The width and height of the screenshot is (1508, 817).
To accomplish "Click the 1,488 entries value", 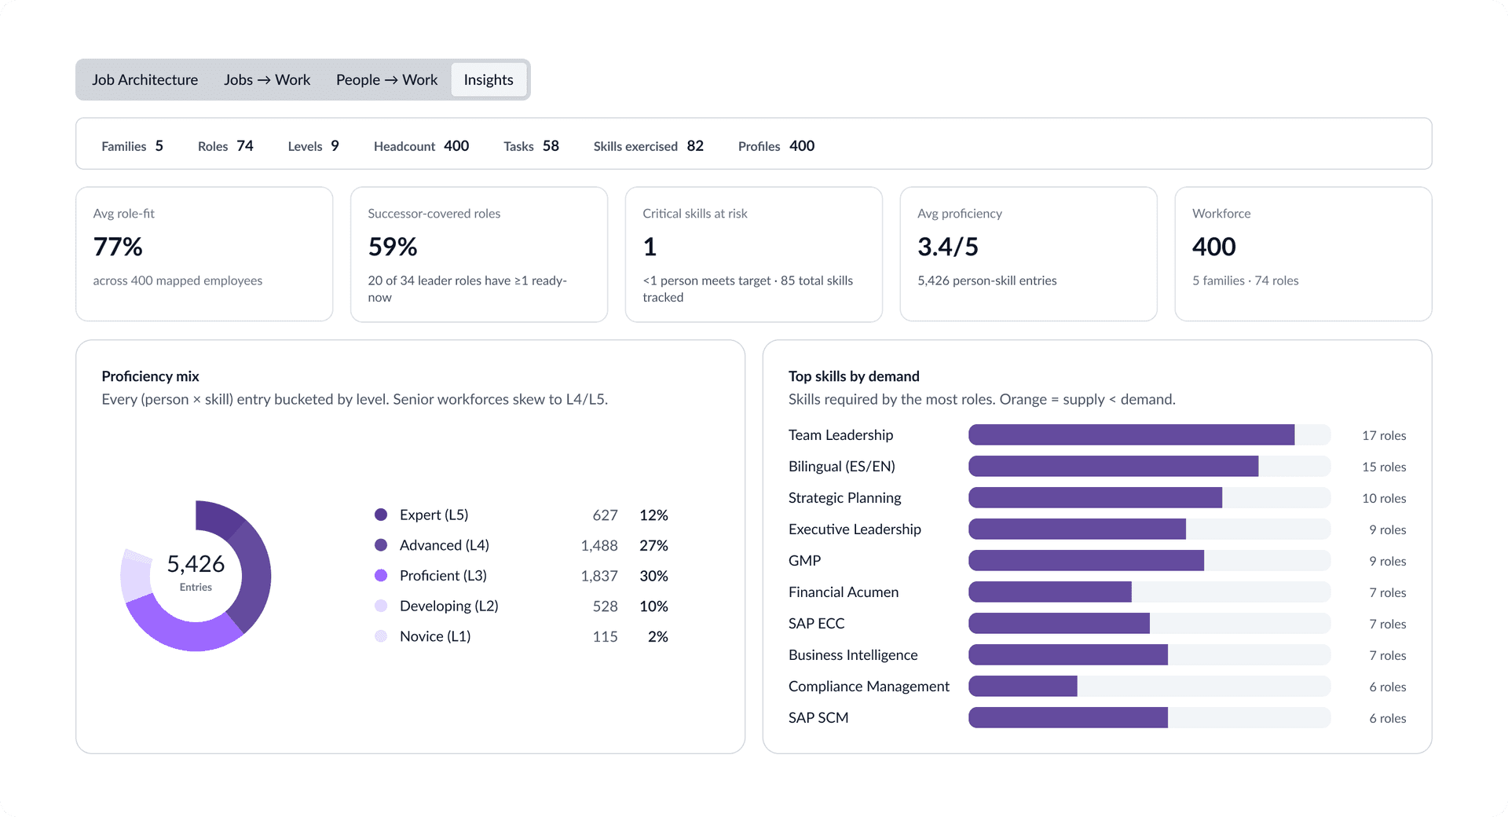I will point(599,545).
